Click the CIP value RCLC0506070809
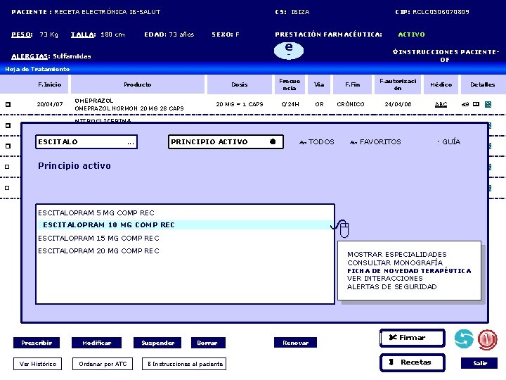Viewport: 506px width, 380px height. click(x=441, y=12)
